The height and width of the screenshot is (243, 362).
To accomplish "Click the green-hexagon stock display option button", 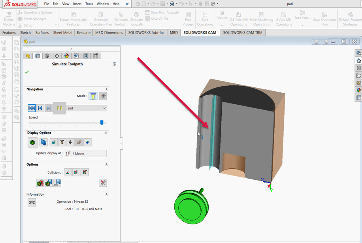I will [32, 142].
